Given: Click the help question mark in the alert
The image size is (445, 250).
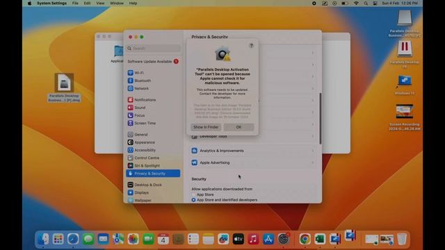Looking at the screenshot, I should point(251,46).
